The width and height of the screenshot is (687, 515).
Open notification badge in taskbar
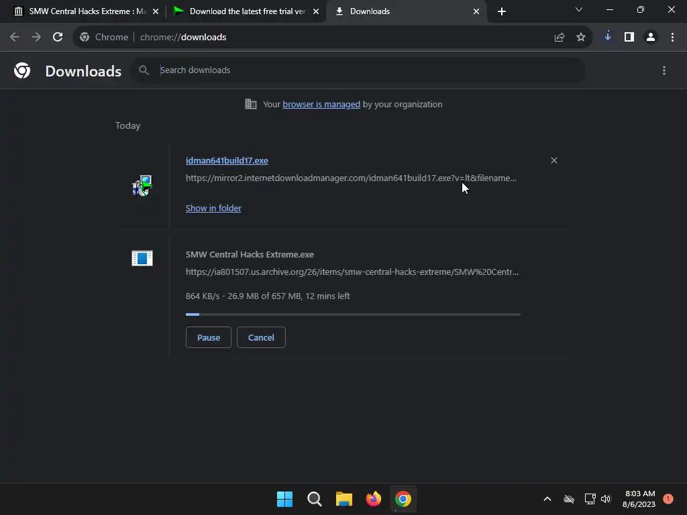[x=668, y=499]
